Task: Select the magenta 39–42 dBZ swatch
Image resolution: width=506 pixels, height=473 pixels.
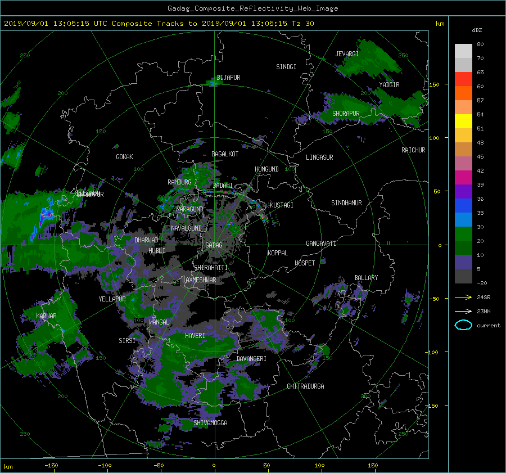Action: point(463,177)
